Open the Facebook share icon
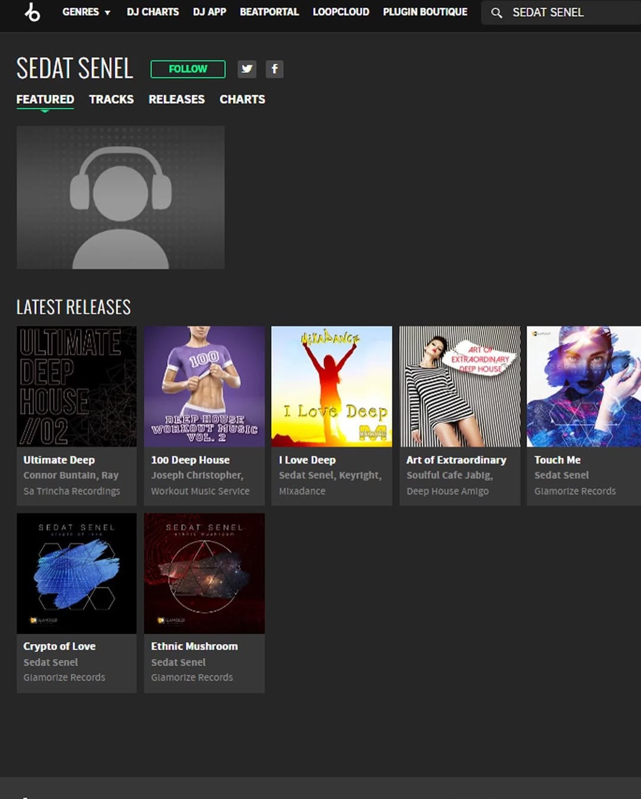The height and width of the screenshot is (799, 641). pyautogui.click(x=274, y=69)
